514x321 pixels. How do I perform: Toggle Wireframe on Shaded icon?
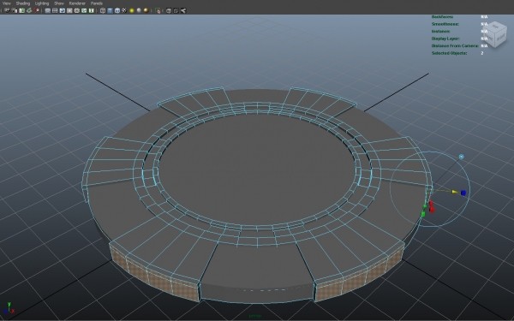pyautogui.click(x=117, y=10)
